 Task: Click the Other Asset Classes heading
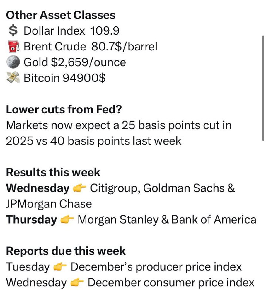click(x=61, y=15)
